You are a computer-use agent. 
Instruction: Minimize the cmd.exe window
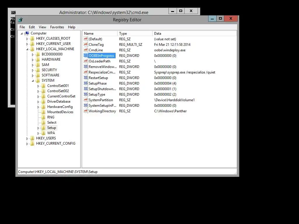pyautogui.click(x=173, y=11)
